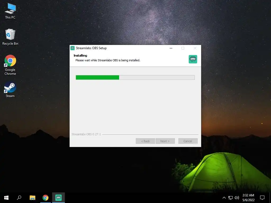
Task: Click Show Desktop strip at taskbar edge
Action: (x=270, y=198)
